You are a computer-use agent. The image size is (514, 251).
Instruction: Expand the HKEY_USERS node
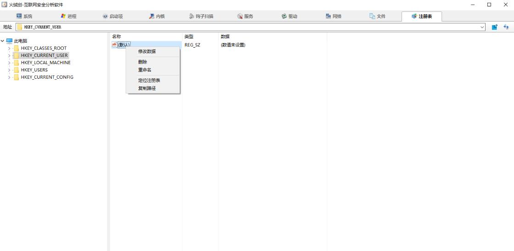point(9,70)
